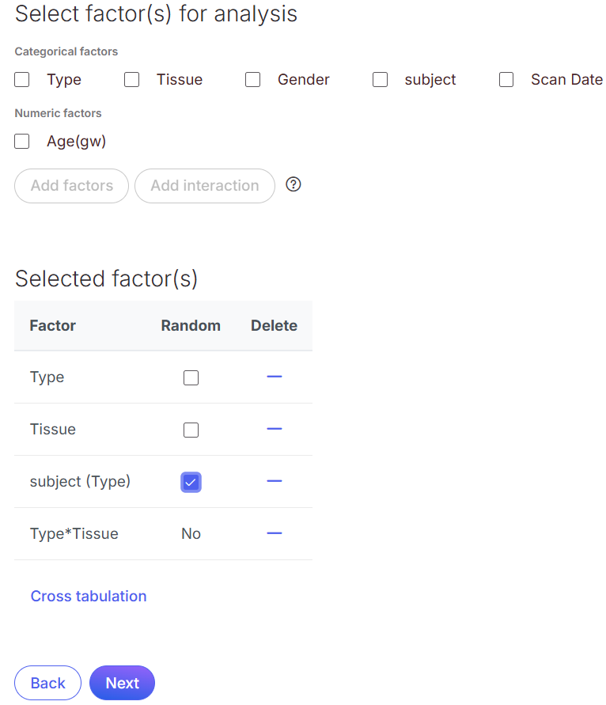606x705 pixels.
Task: Click the subject (Type) factor name
Action: [80, 482]
